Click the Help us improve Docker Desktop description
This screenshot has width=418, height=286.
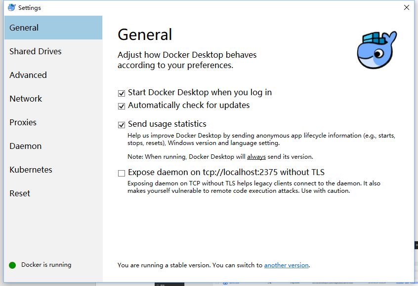pyautogui.click(x=261, y=139)
